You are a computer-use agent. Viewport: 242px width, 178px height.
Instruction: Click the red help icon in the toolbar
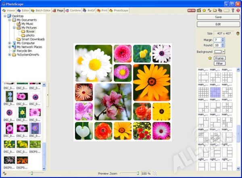point(238,10)
